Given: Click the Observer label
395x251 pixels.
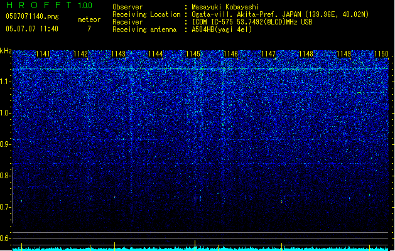Looking at the screenshot, I should click(x=127, y=7).
